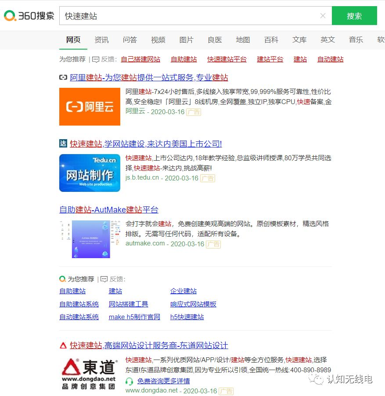Image resolution: width=385 pixels, height=396 pixels.
Task: Click the search field containing 快速建站
Action: [x=195, y=16]
